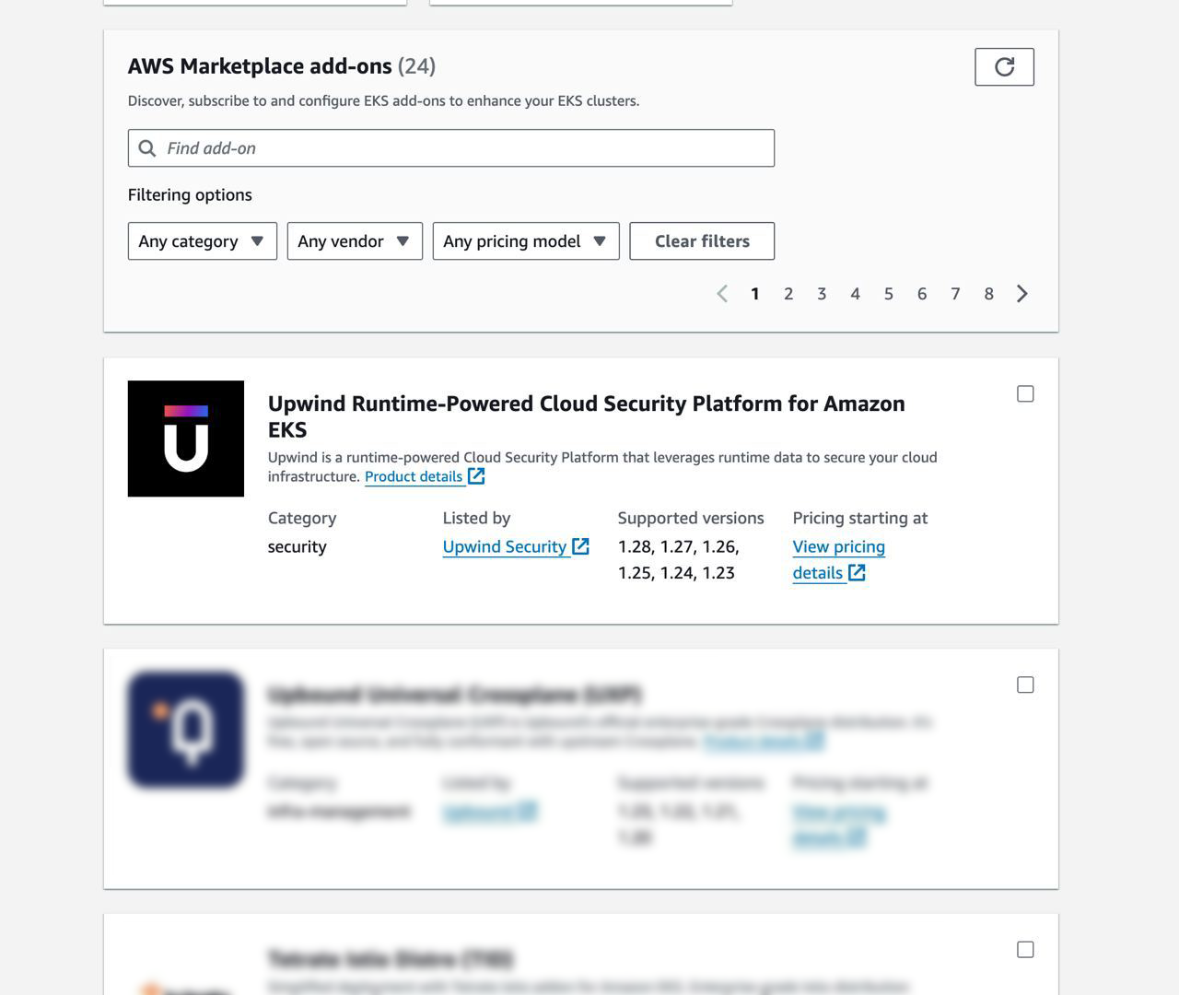1179x995 pixels.
Task: Go to next page with right chevron
Action: [1021, 293]
